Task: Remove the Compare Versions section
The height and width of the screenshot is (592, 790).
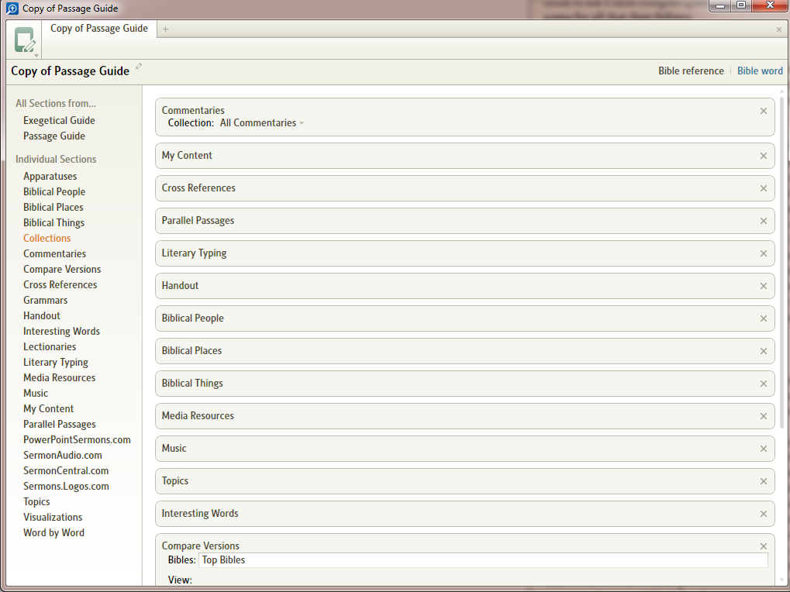Action: [x=764, y=546]
